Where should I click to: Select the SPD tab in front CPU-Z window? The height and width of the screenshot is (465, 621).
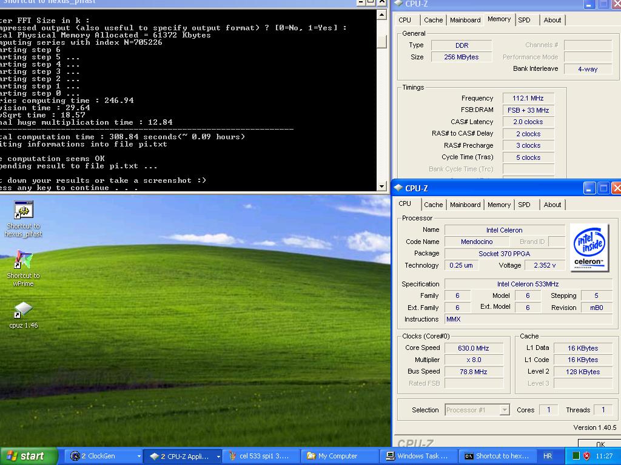pos(524,205)
